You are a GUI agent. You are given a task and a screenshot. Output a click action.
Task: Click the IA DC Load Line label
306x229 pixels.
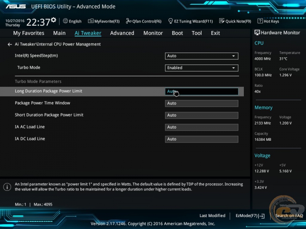tap(30, 139)
